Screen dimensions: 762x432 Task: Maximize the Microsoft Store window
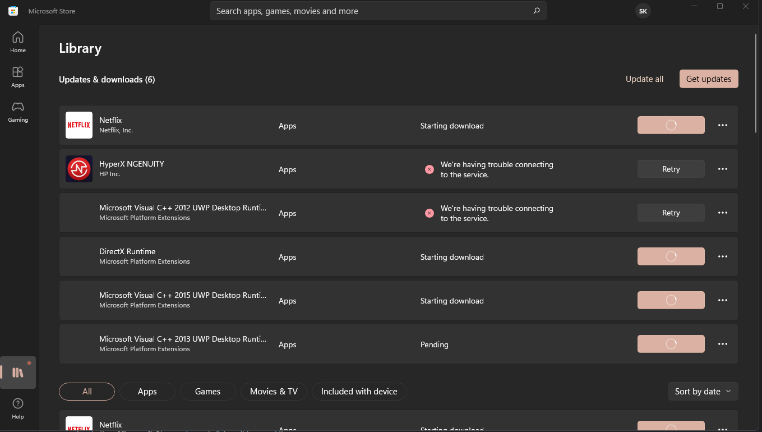click(720, 6)
